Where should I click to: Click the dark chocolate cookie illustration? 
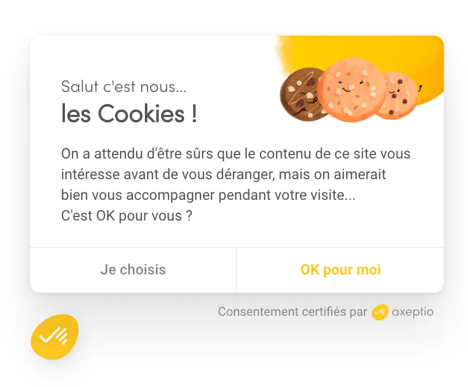(x=300, y=95)
